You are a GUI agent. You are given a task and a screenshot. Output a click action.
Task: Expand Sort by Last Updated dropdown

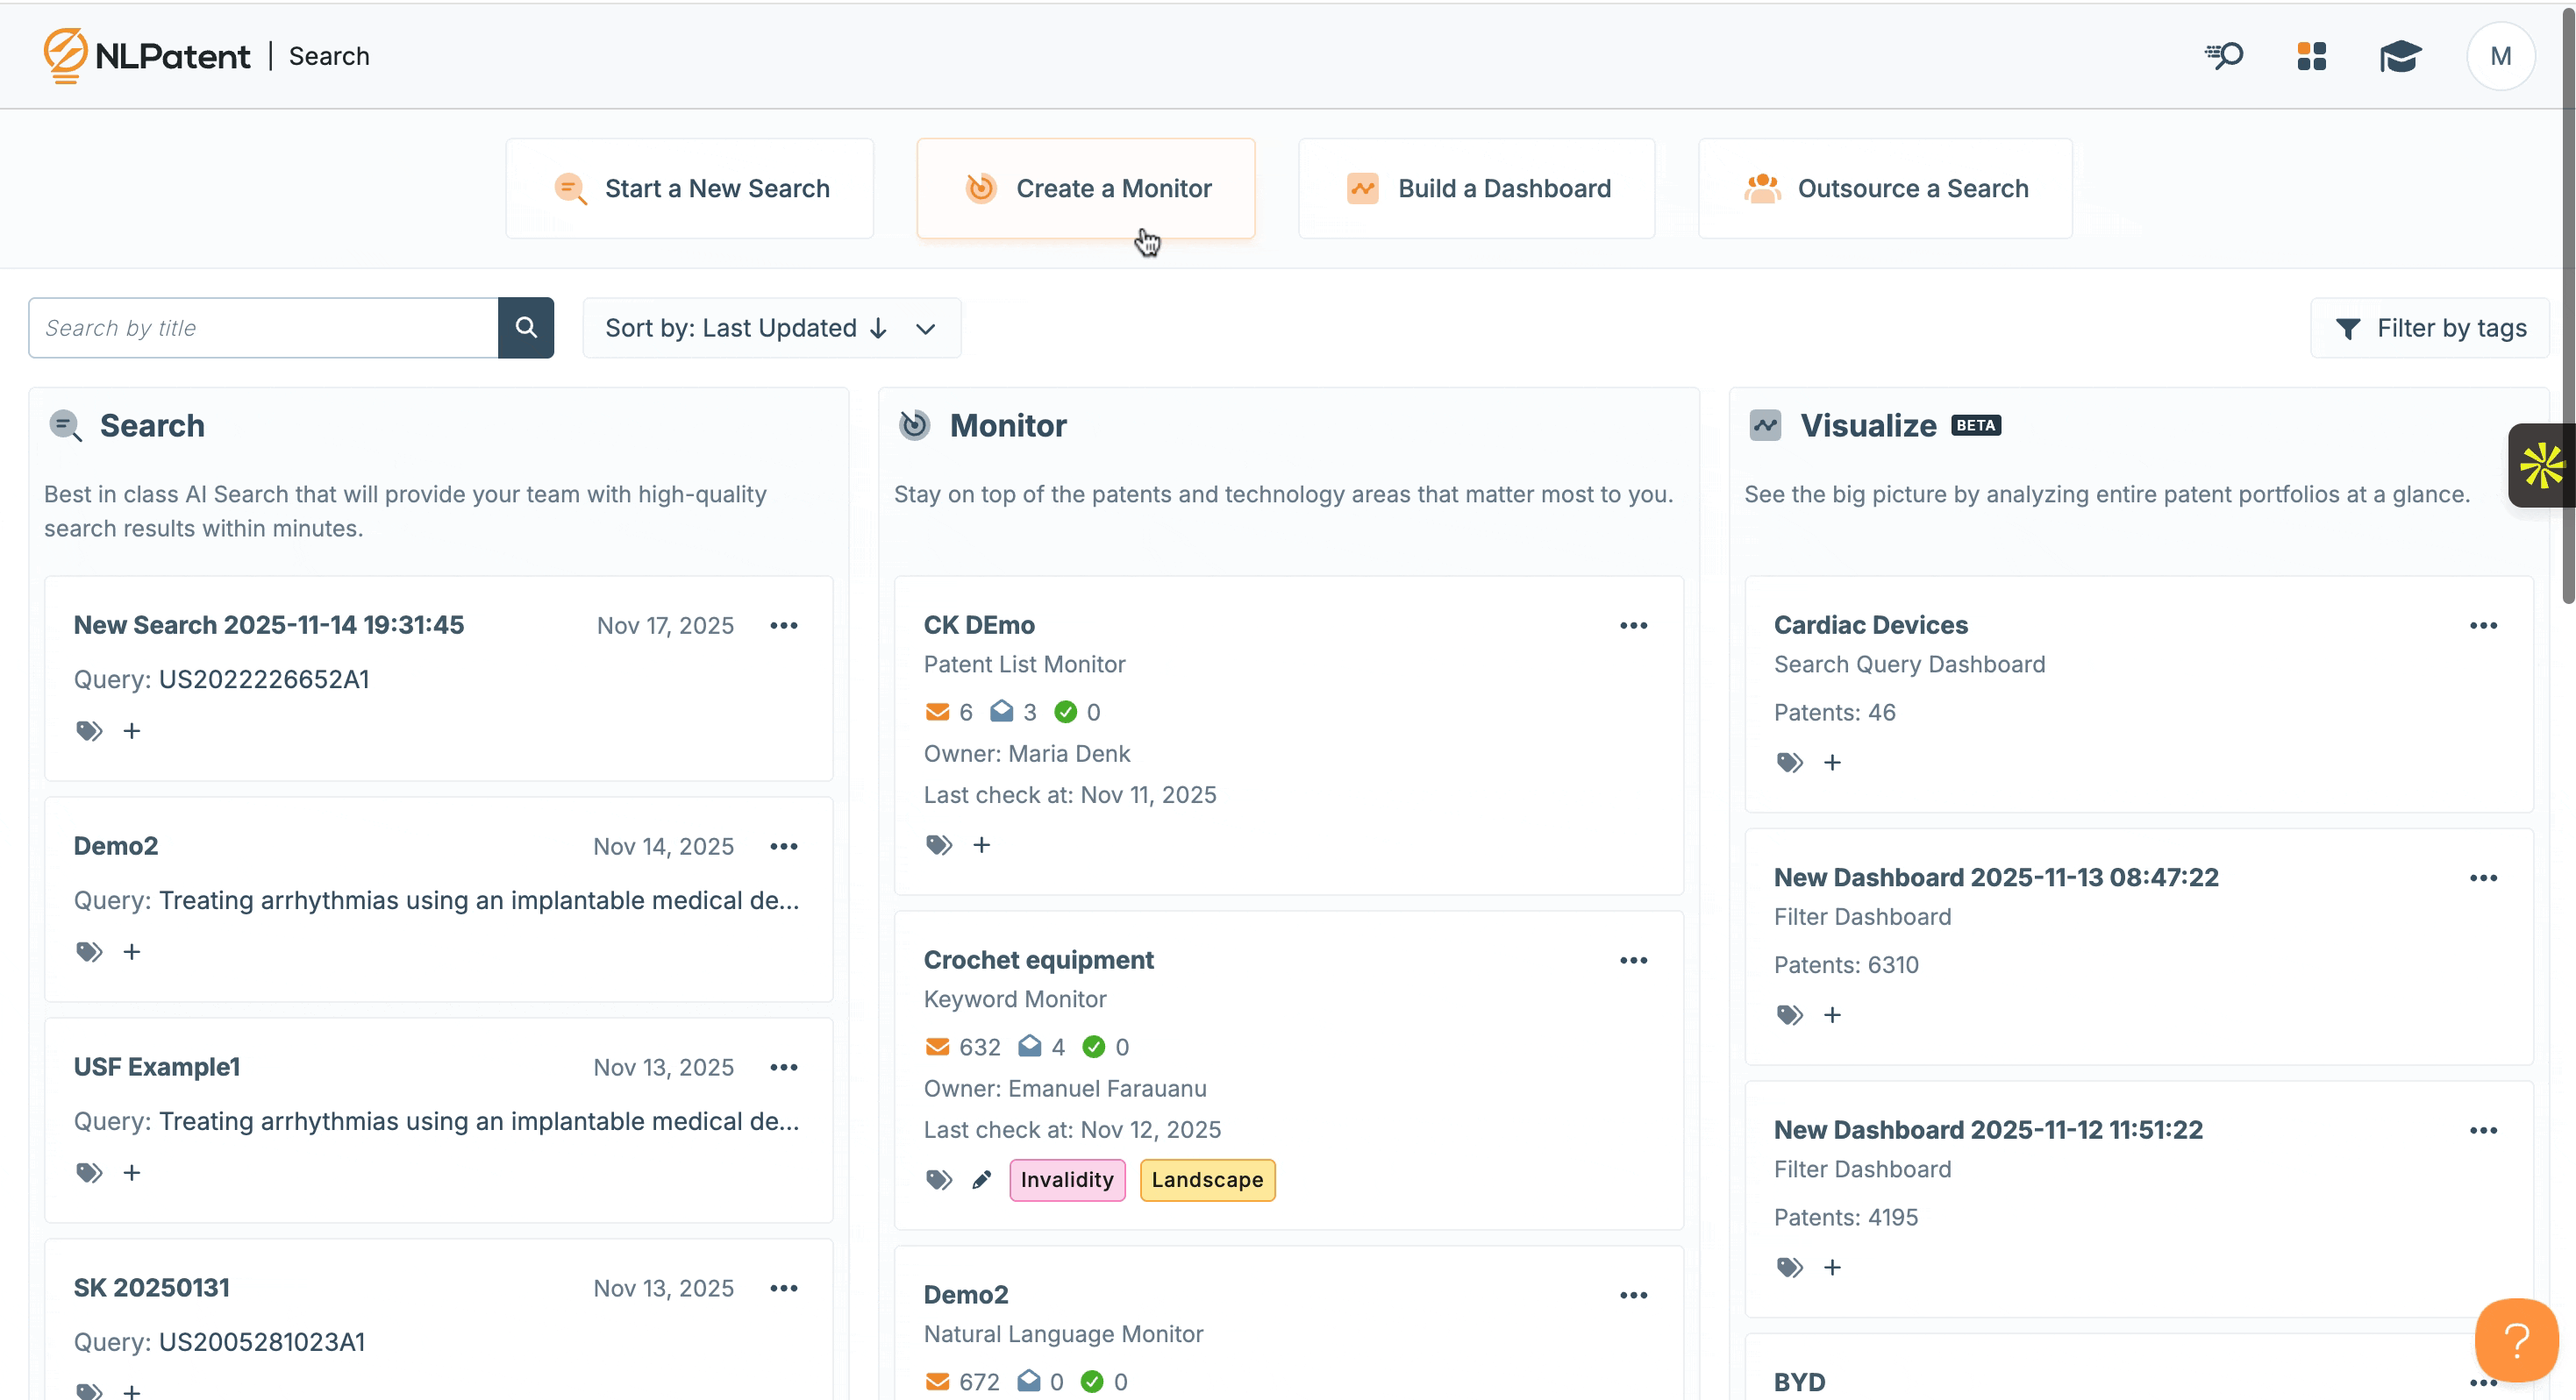tap(771, 328)
